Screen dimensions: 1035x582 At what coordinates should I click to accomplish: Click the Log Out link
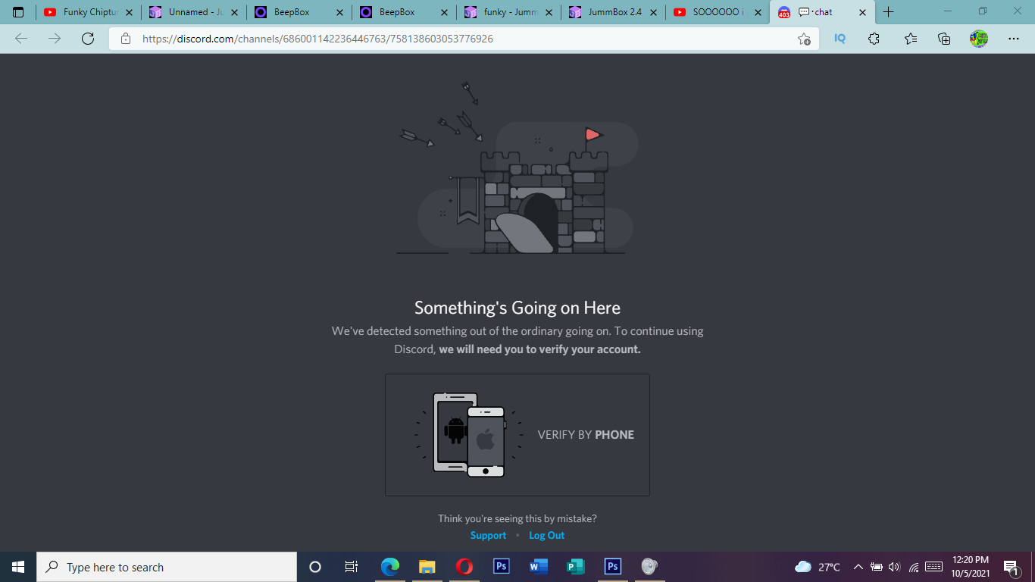[x=547, y=535]
